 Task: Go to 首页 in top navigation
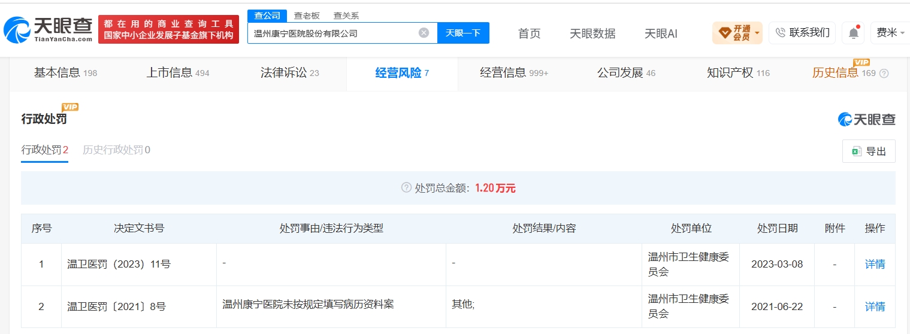529,34
